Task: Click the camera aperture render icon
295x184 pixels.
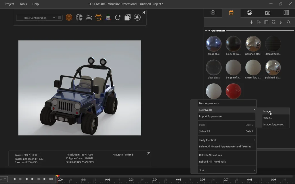Action: (137, 18)
